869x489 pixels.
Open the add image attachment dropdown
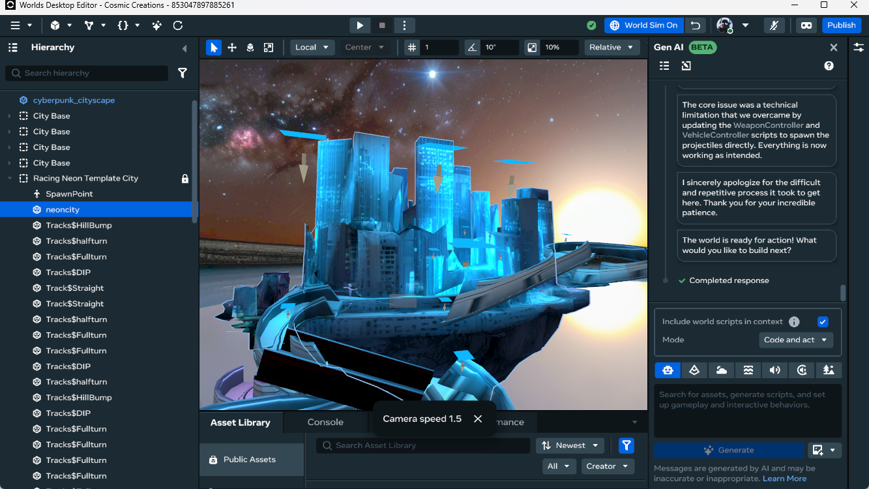pyautogui.click(x=824, y=451)
